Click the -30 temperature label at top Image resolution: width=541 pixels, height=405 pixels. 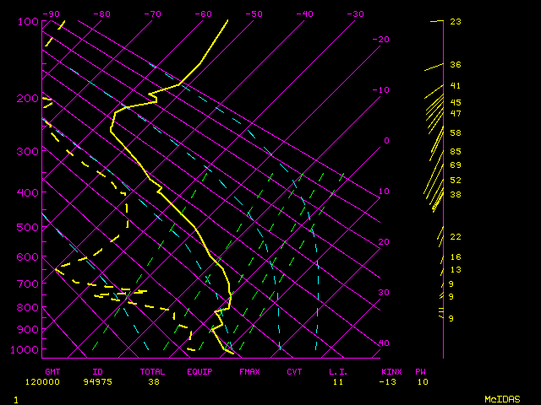355,13
